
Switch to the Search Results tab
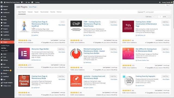22,12
